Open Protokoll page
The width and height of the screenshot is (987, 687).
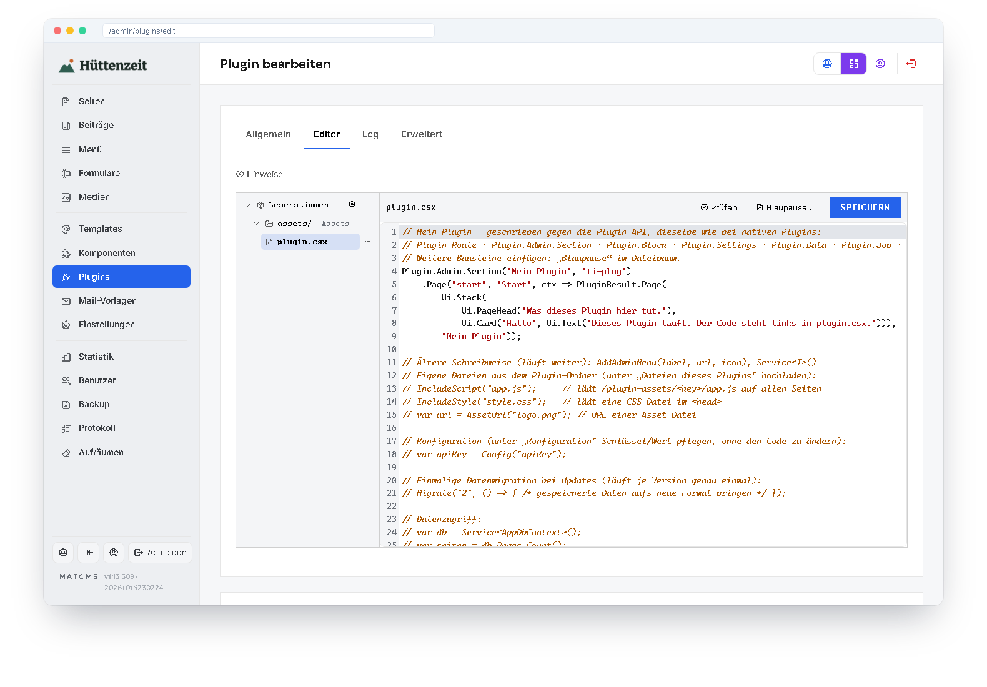tap(121, 428)
